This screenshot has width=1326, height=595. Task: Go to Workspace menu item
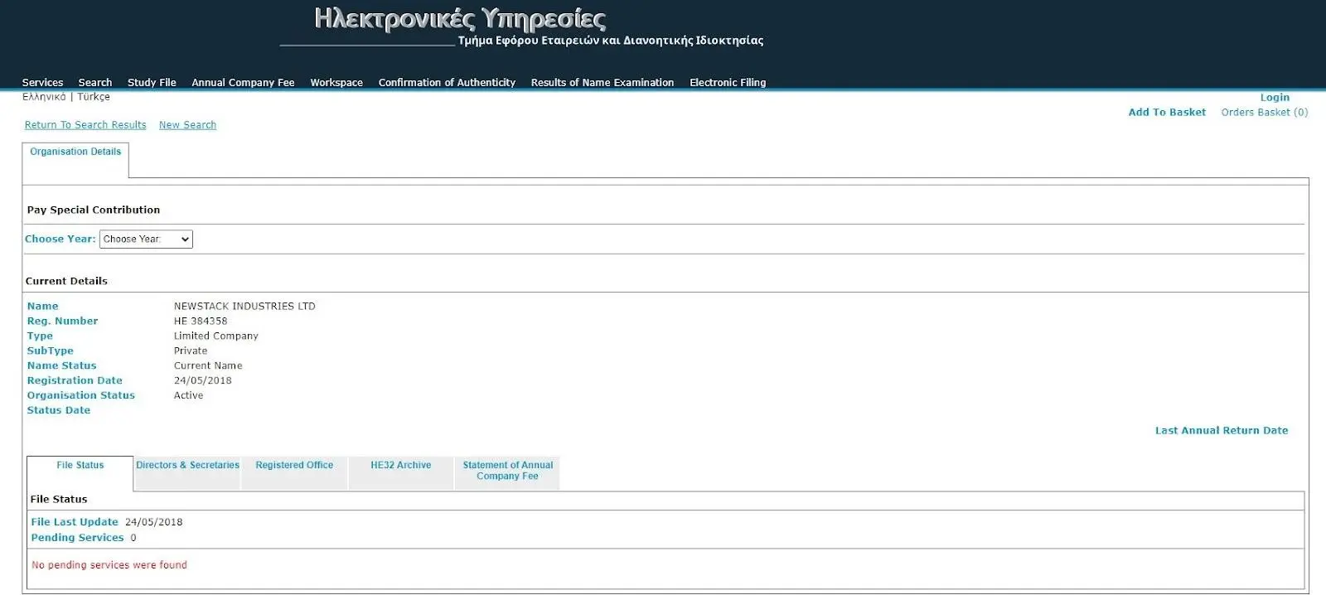click(x=336, y=83)
